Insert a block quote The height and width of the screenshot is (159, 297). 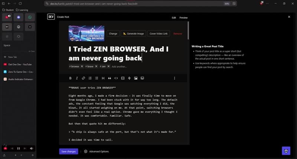tap(110, 78)
